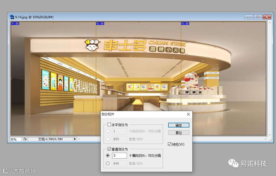Viewport: 276px width, 176px height.
Task: Click the 50% zoom field in status bar
Action: [15, 139]
